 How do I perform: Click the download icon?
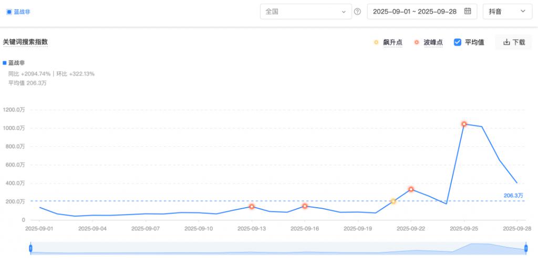click(x=506, y=42)
